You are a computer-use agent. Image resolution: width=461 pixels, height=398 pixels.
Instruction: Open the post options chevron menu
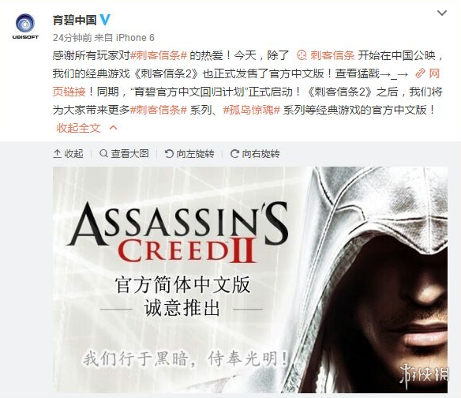(442, 13)
